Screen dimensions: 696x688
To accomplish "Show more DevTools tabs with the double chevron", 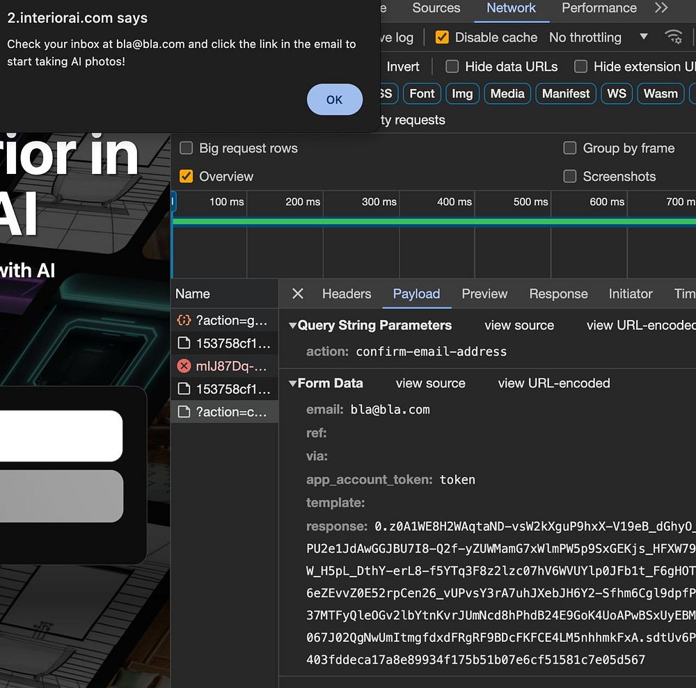I will click(x=661, y=8).
